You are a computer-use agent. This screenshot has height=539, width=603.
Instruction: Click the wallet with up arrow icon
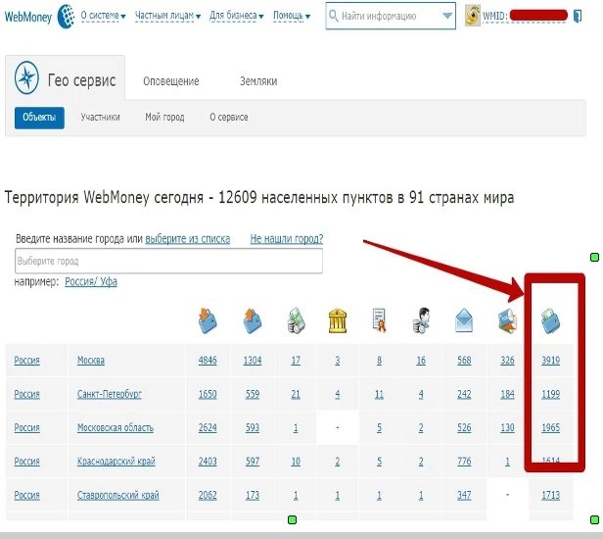(253, 319)
